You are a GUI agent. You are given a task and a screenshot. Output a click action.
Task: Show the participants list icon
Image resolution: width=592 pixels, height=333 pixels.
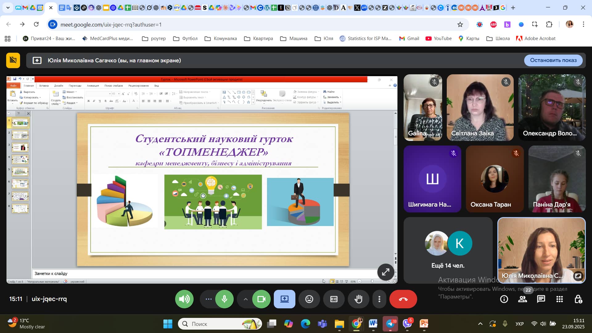pos(522,299)
